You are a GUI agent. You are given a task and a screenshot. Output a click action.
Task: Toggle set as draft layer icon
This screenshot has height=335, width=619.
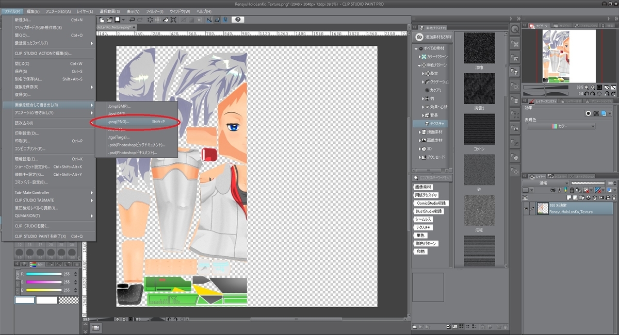565,190
